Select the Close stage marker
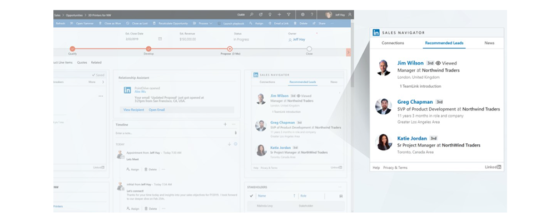This screenshot has height=222, width=556. click(309, 49)
